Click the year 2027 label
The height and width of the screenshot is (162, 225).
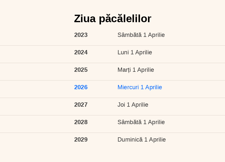coord(81,105)
